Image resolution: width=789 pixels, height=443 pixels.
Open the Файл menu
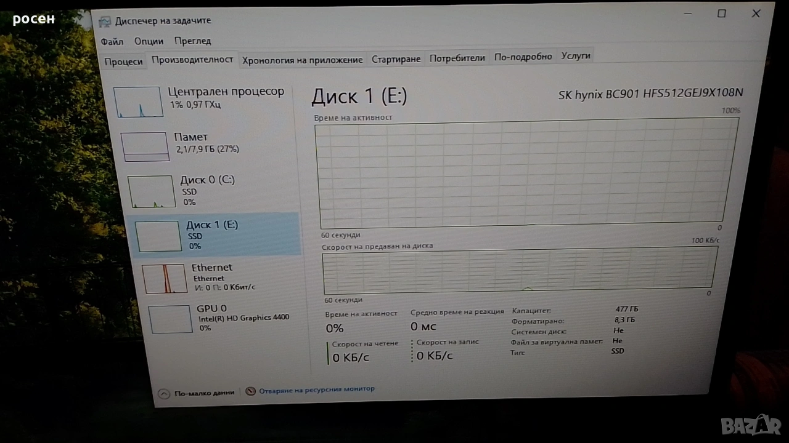tap(112, 42)
